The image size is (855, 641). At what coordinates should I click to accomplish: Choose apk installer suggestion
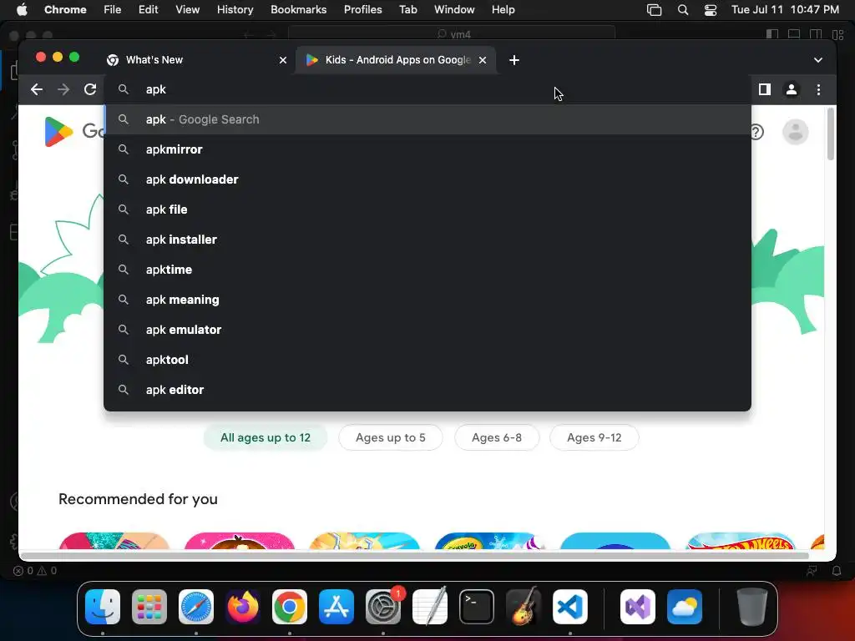point(427,240)
